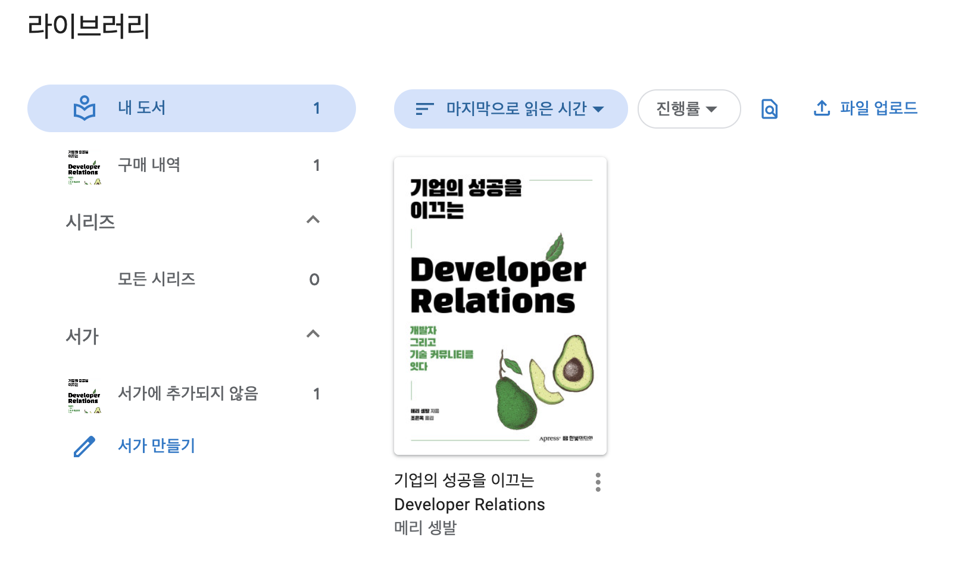
Task: Open 서가에 추가되지 않음 shelf
Action: coord(192,394)
